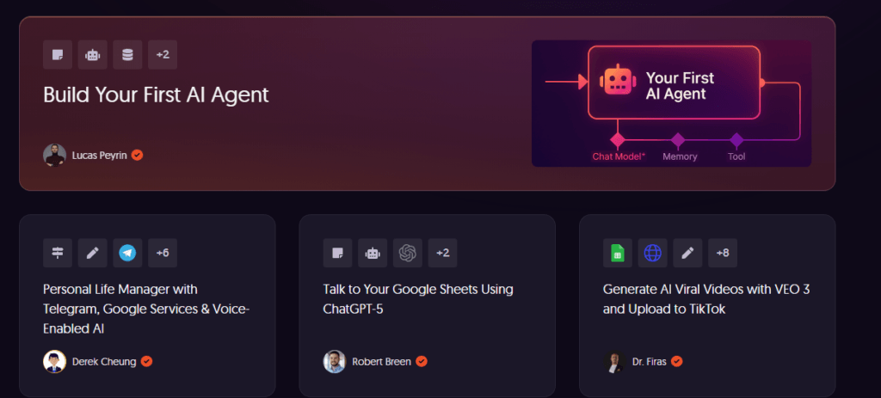Open the Your First AI Agent preview image
This screenshot has width=881, height=398.
671,103
